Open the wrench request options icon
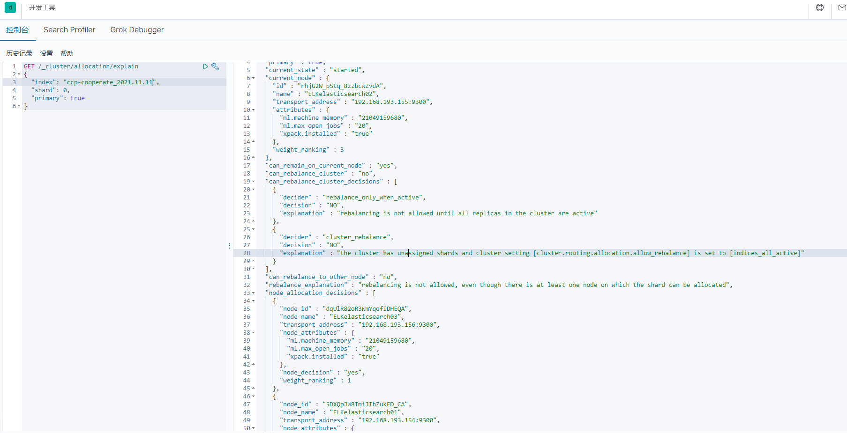 click(215, 66)
